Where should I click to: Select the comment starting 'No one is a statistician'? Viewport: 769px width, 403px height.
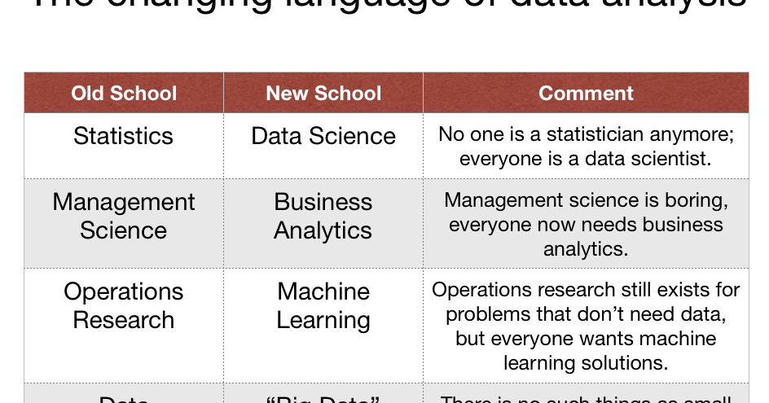coord(586,146)
